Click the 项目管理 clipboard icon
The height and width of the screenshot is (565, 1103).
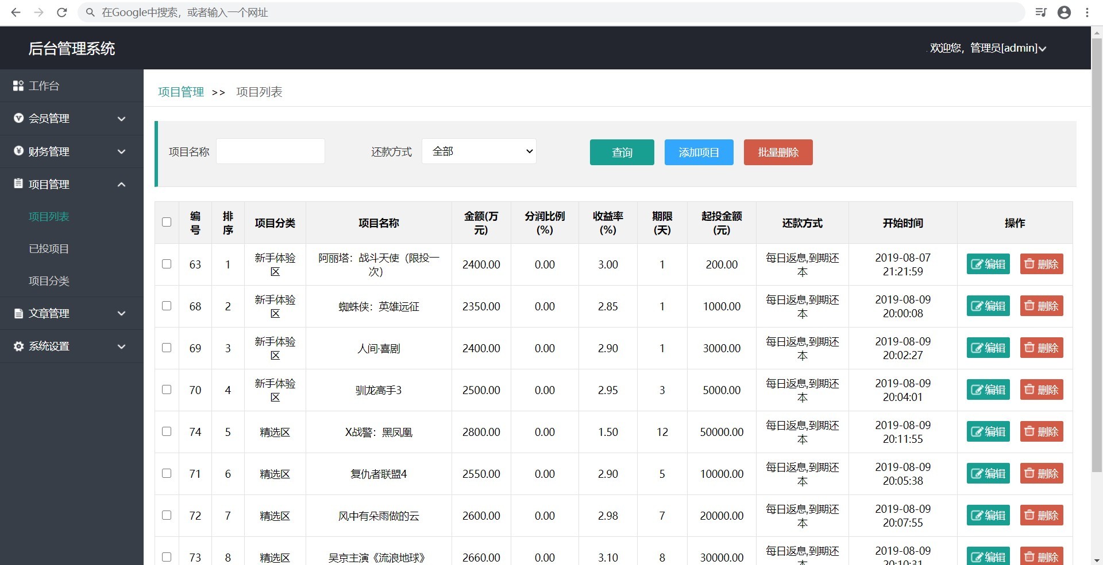coord(18,184)
